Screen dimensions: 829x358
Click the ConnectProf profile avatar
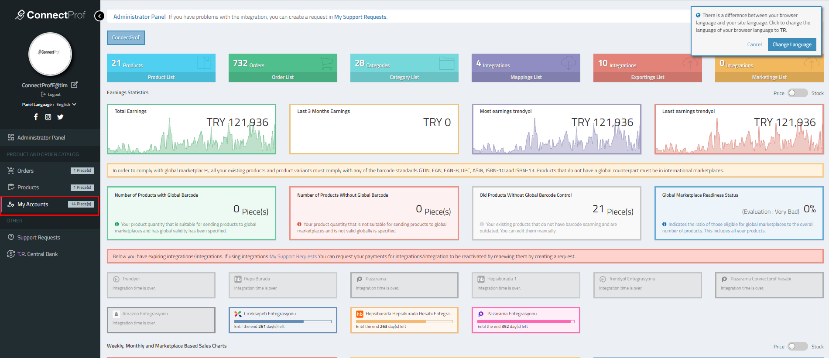point(50,54)
